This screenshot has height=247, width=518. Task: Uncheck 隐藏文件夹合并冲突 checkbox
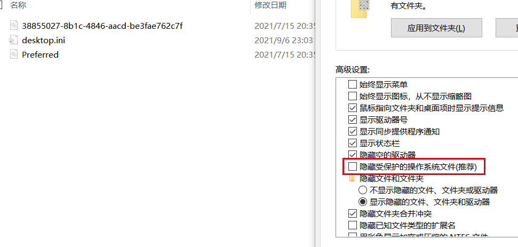point(353,213)
